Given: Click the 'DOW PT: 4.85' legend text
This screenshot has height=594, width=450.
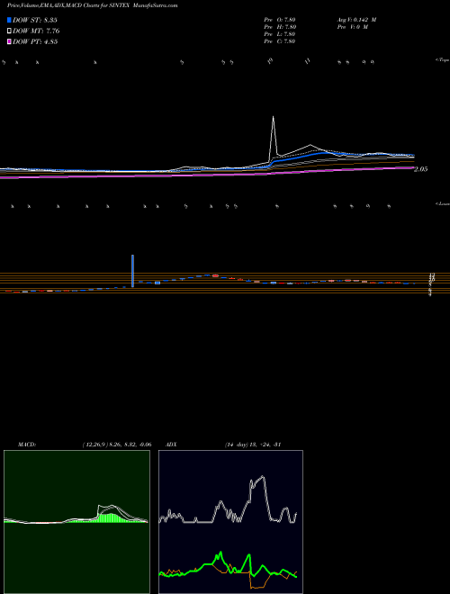Looking at the screenshot, I should [x=35, y=42].
